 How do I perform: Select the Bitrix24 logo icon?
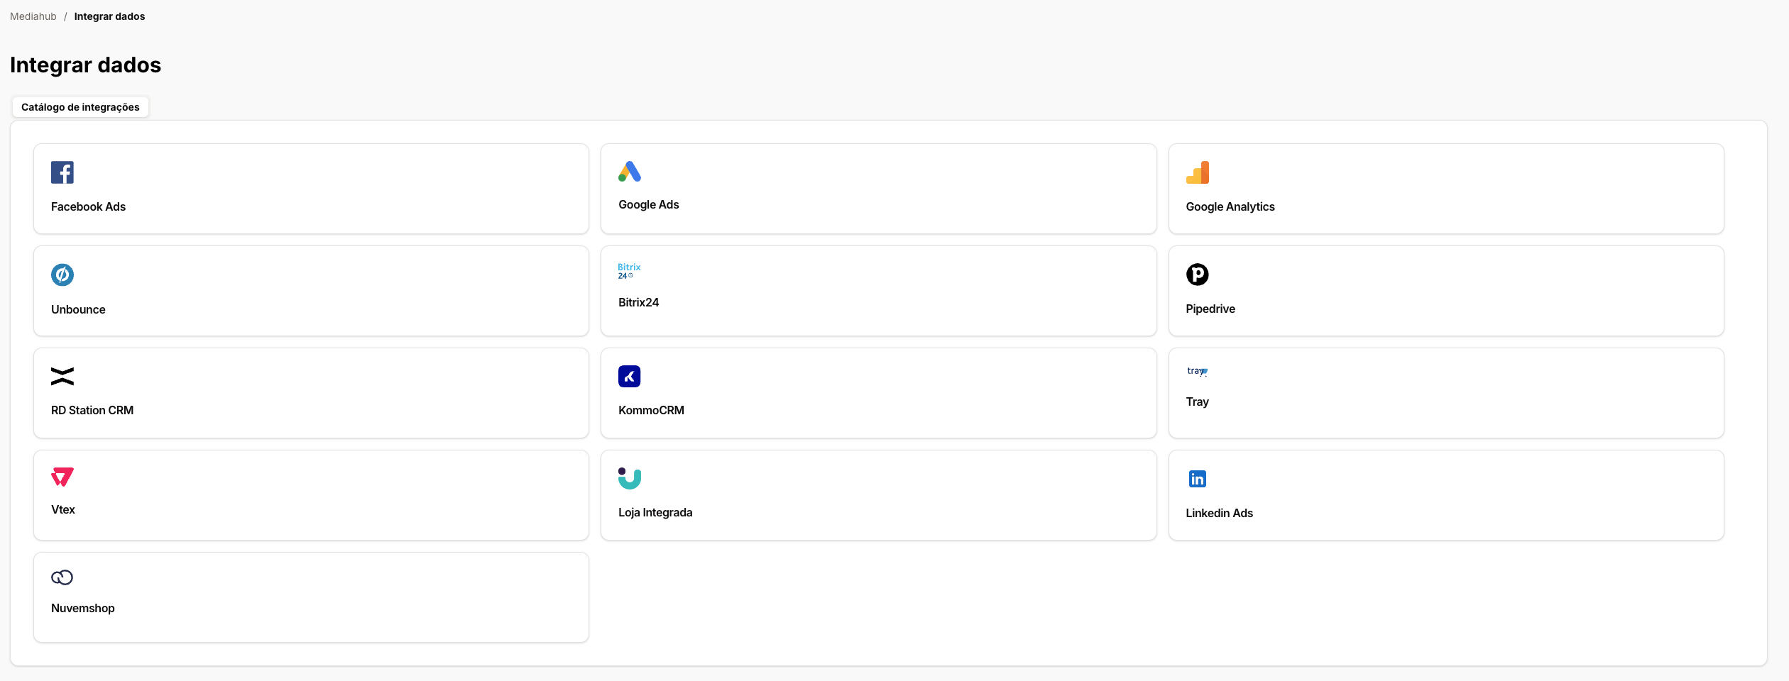(629, 271)
